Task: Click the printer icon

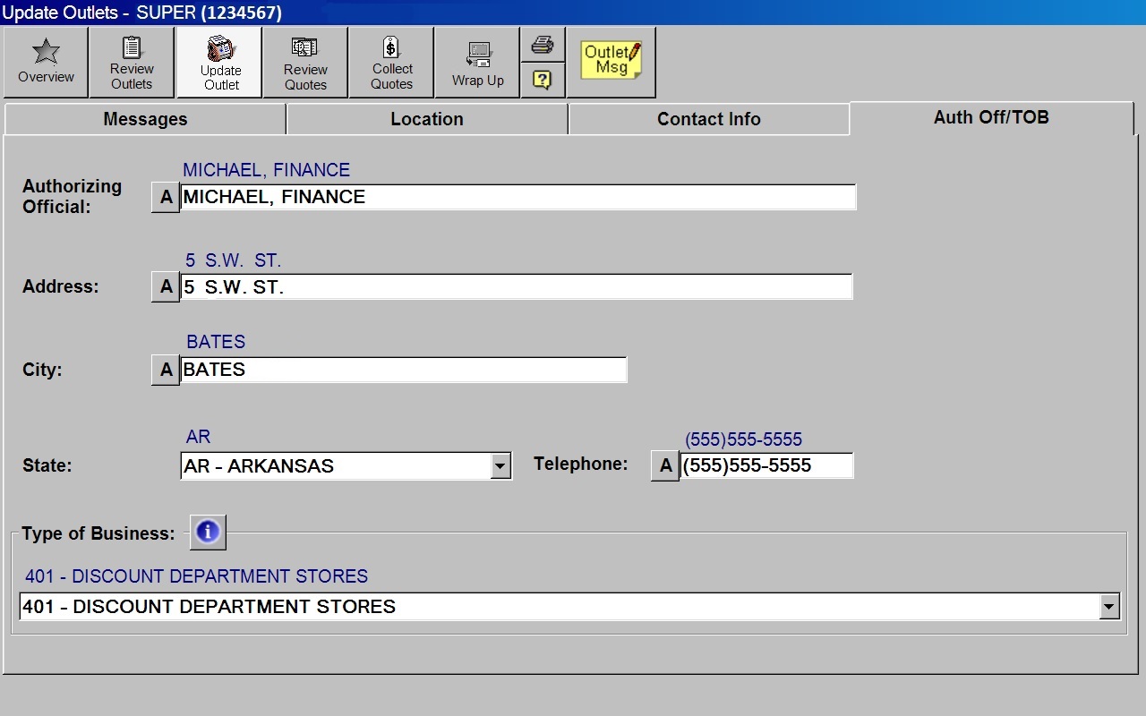Action: 543,45
